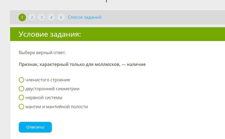The width and height of the screenshot is (225, 139).
Task: Select the 'членистого строения' answer option
Action: pyautogui.click(x=21, y=80)
